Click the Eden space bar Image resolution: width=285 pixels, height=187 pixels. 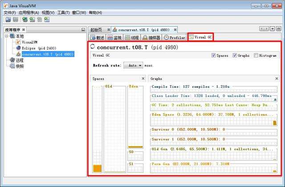[x=135, y=117]
